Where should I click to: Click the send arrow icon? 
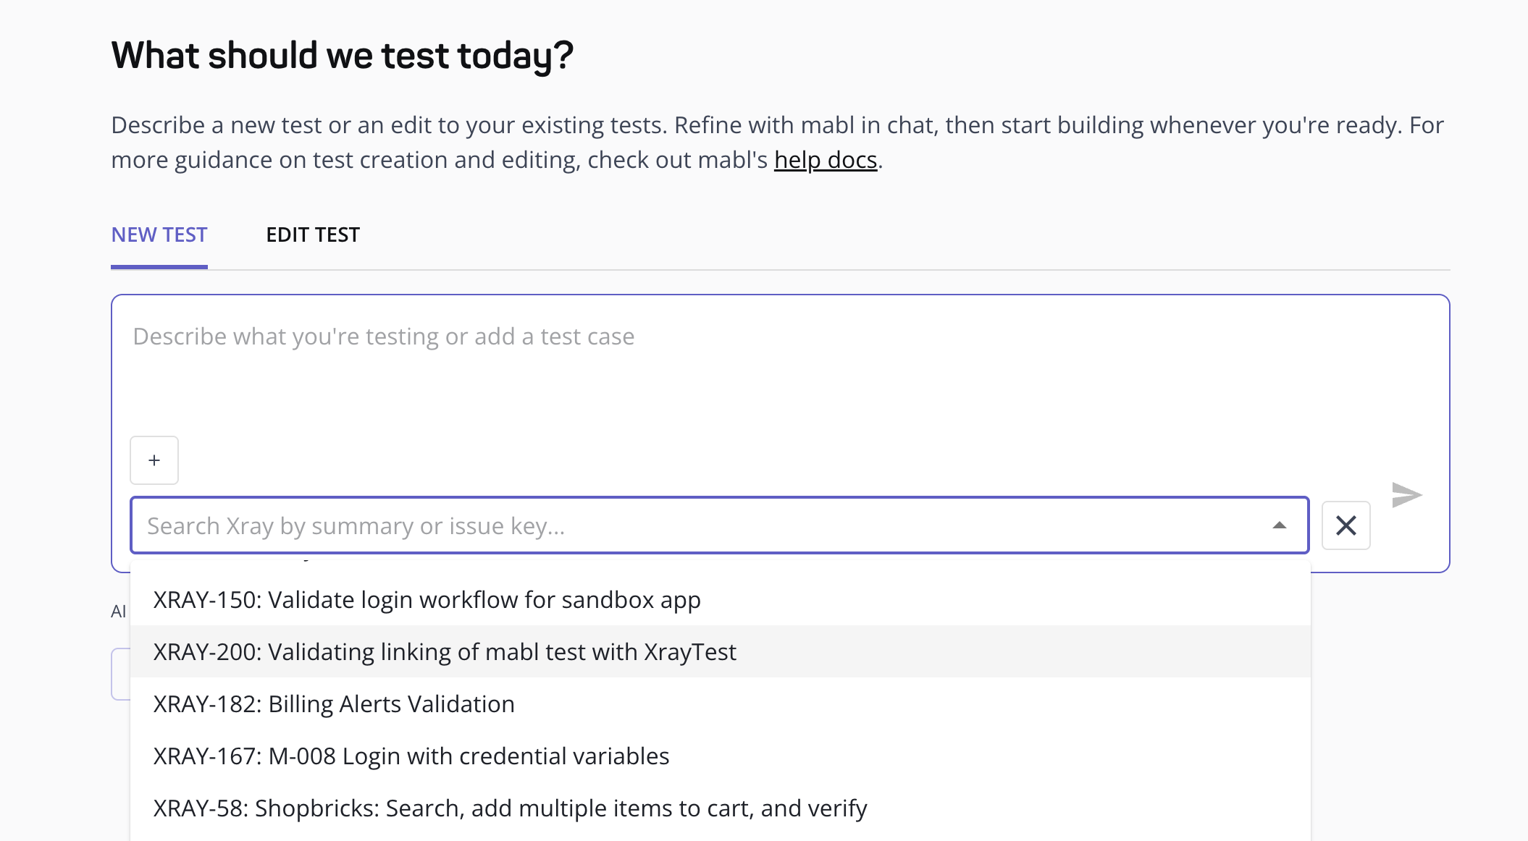point(1406,495)
